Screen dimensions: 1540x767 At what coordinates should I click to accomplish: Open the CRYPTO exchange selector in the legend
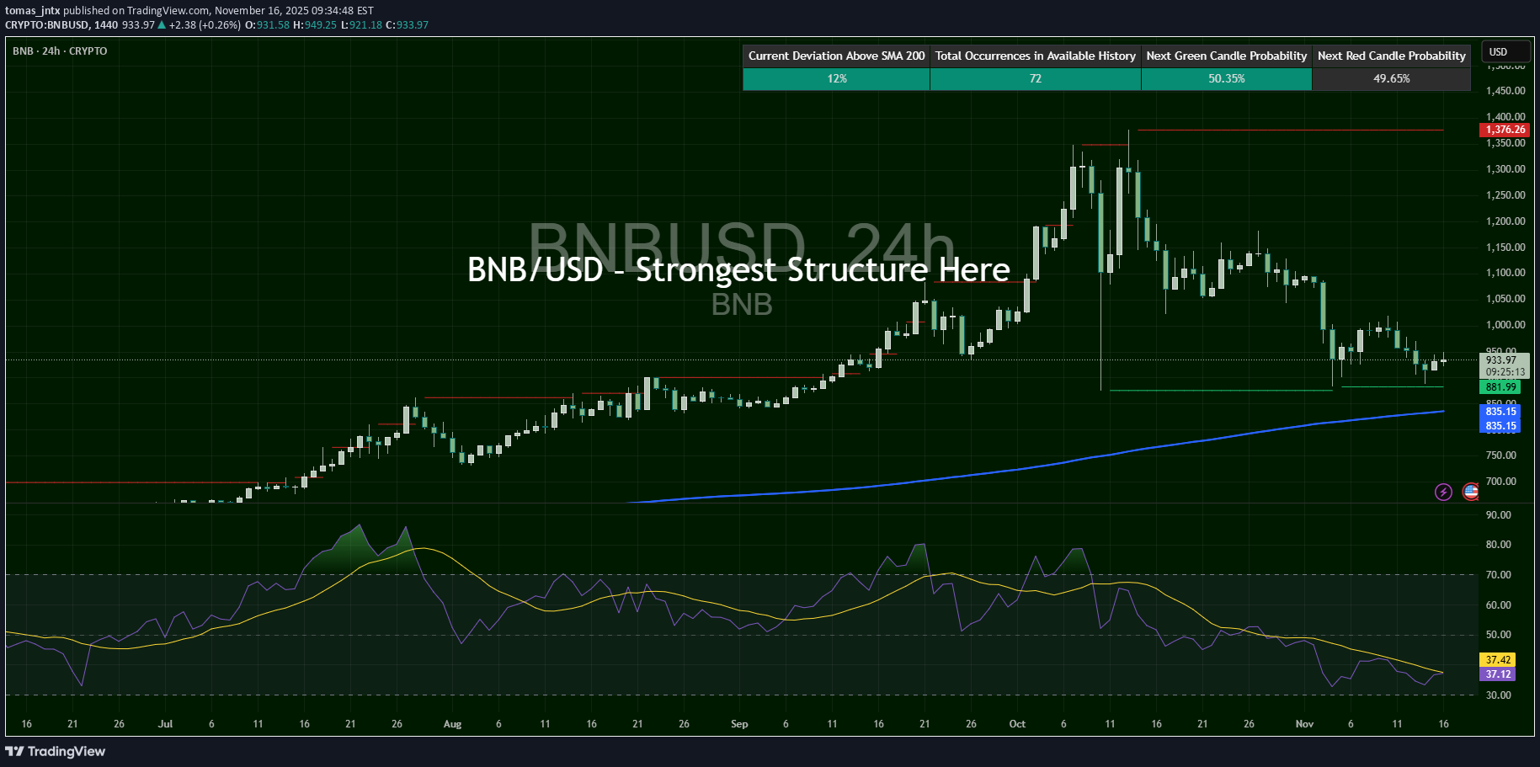(x=88, y=51)
